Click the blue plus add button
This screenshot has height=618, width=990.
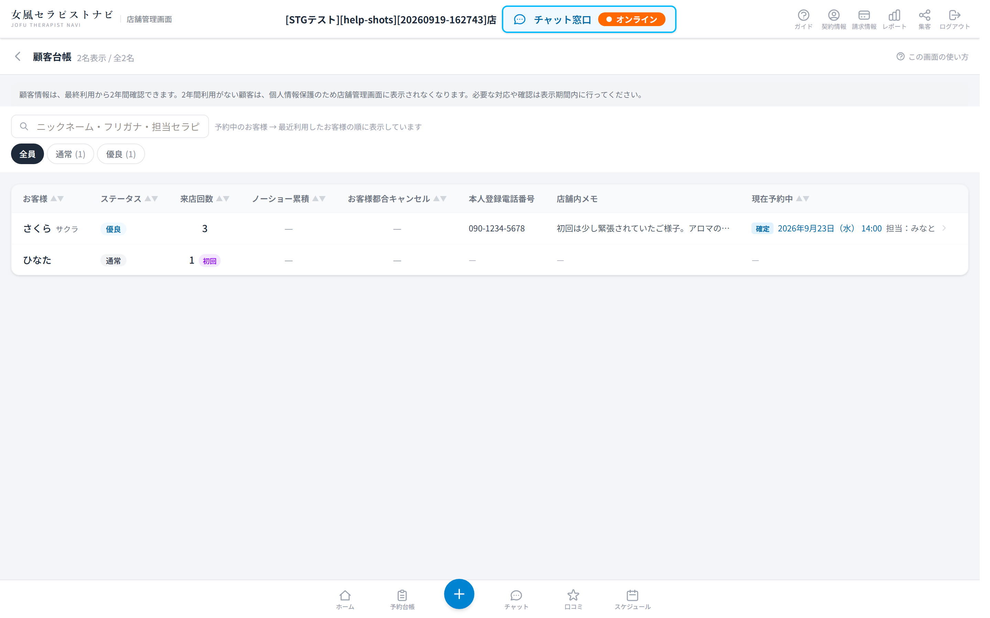click(x=459, y=594)
